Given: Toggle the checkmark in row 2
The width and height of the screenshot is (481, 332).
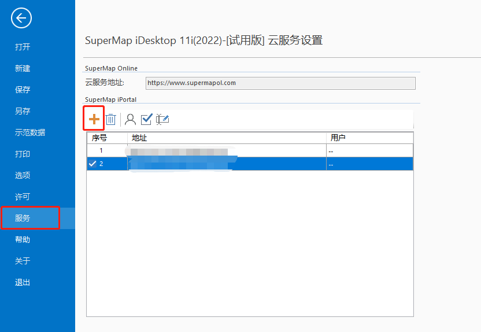Looking at the screenshot, I should 92,164.
